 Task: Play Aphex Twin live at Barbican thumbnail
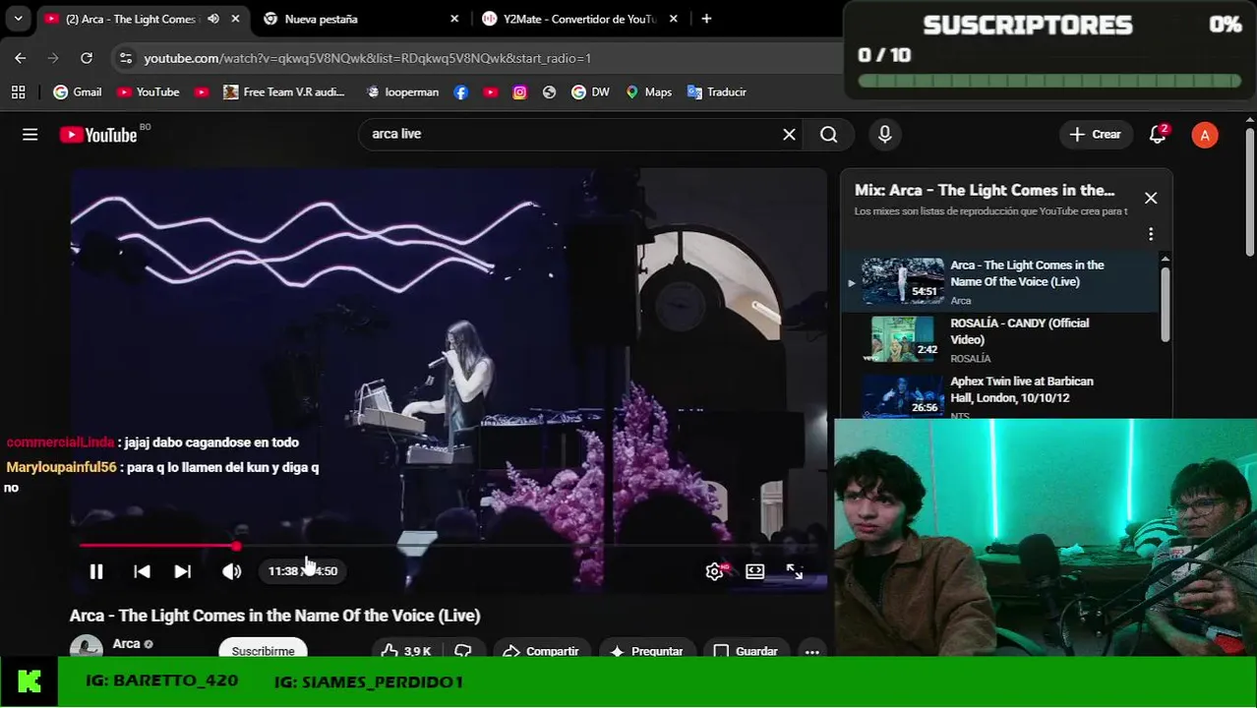coord(903,396)
